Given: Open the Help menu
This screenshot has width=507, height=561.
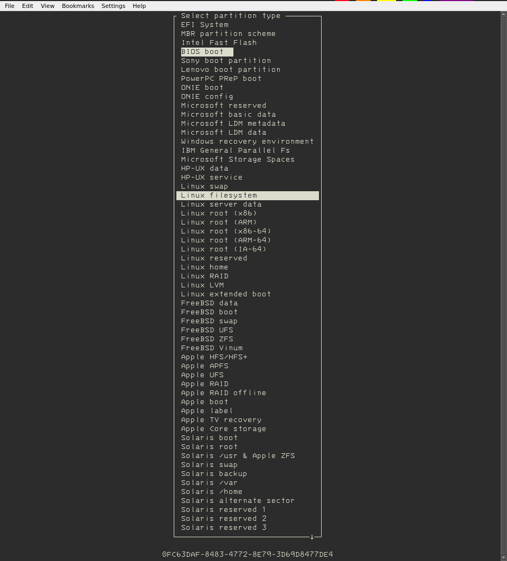Looking at the screenshot, I should 139,6.
